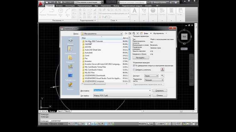236x132 pixels.
Task: Click the Имя file-list column header
Action: (x=101, y=38)
